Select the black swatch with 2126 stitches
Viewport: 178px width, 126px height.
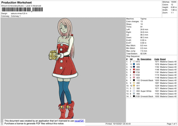(134, 96)
